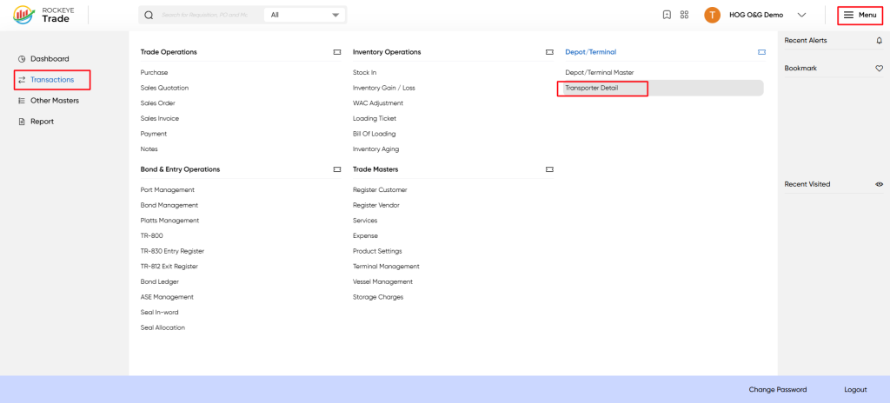Open TR-812 Exit Register
This screenshot has height=403, width=890.
point(169,267)
